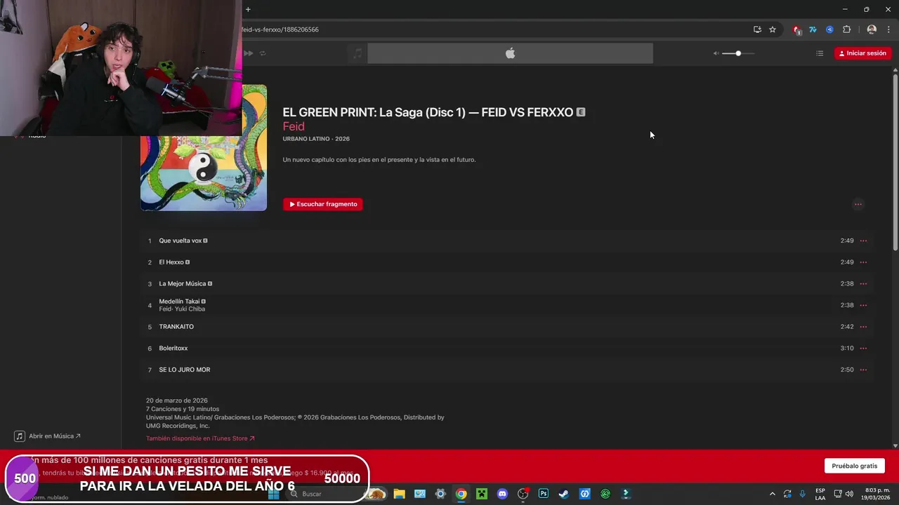Open a new Chrome tab with plus icon
This screenshot has height=505, width=899.
coord(248,9)
